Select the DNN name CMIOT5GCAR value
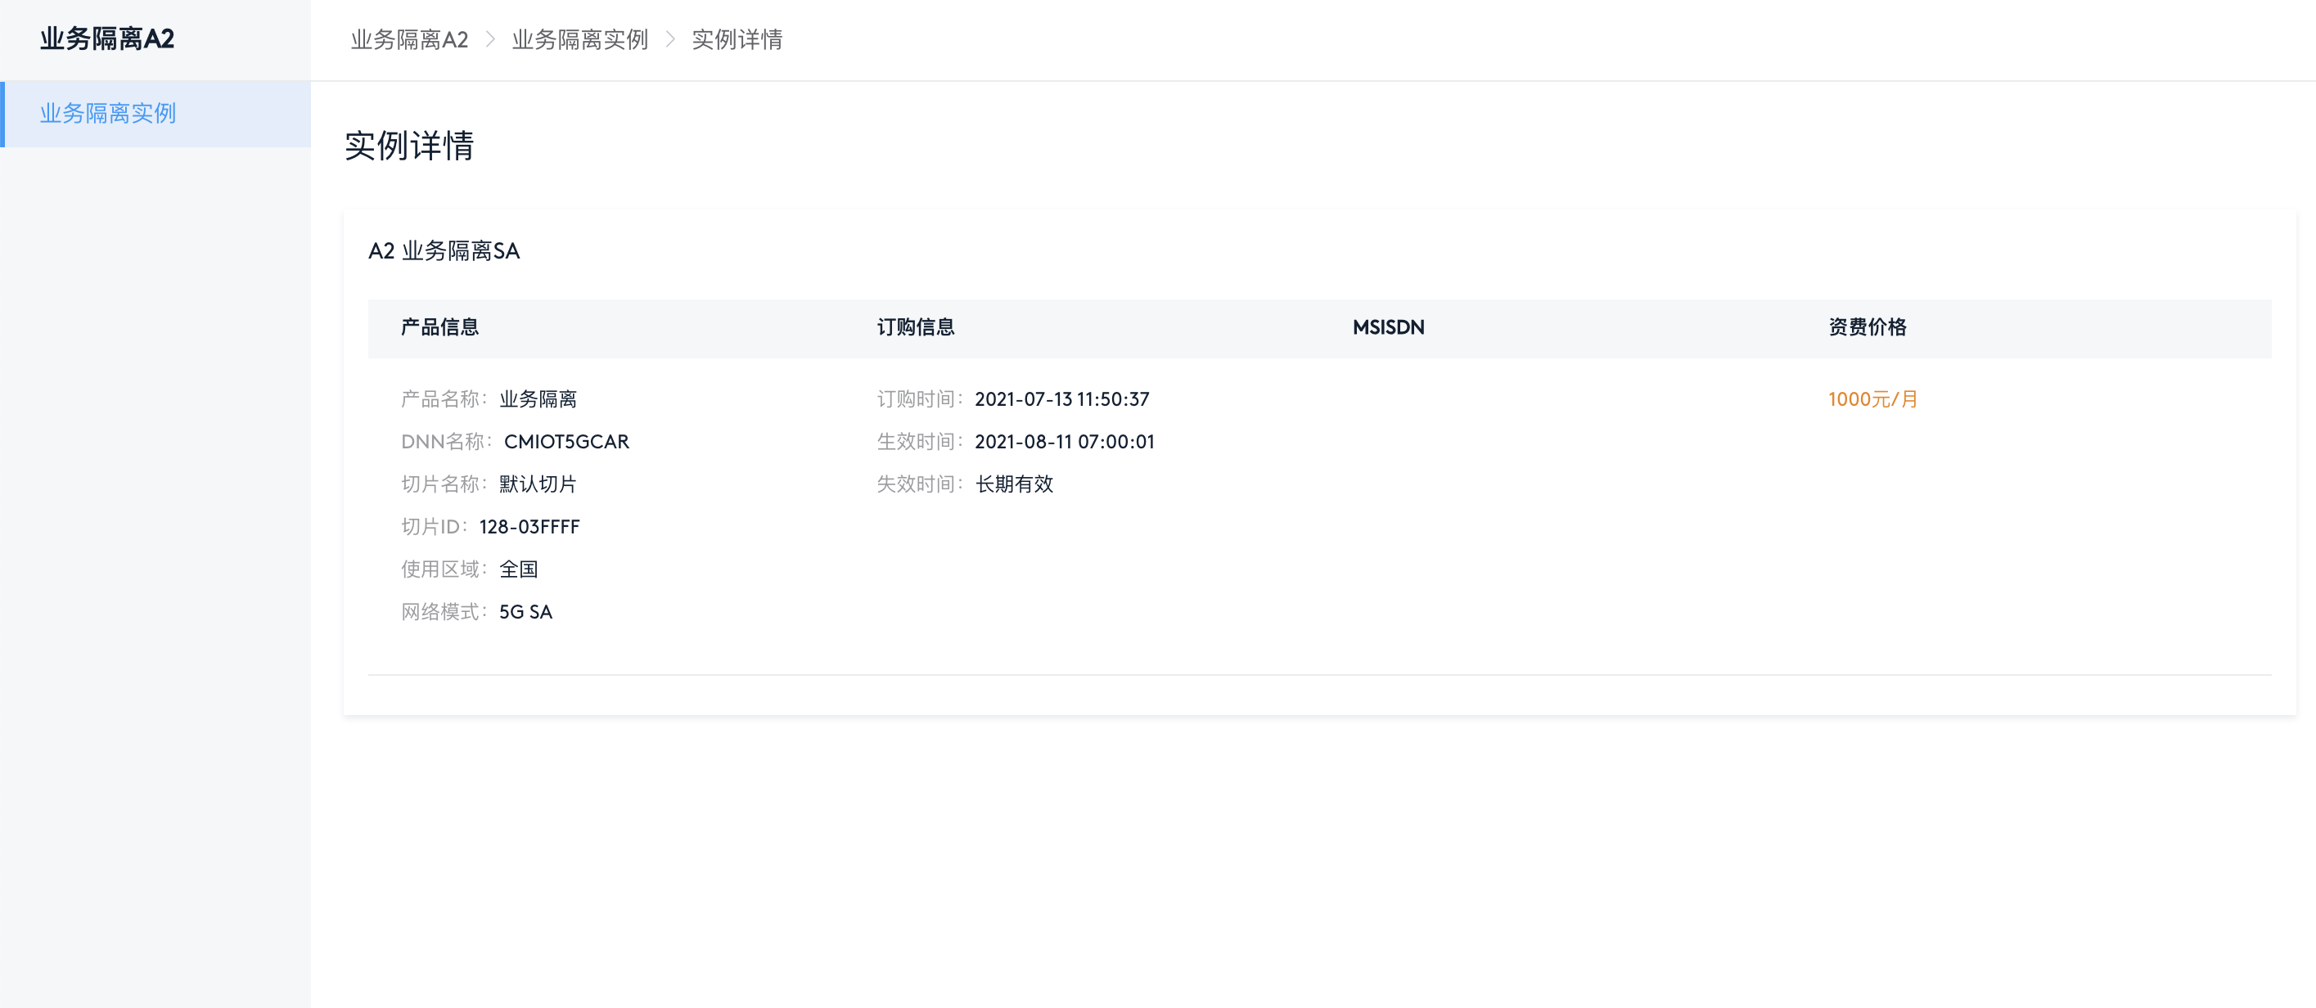The image size is (2316, 1008). tap(566, 442)
